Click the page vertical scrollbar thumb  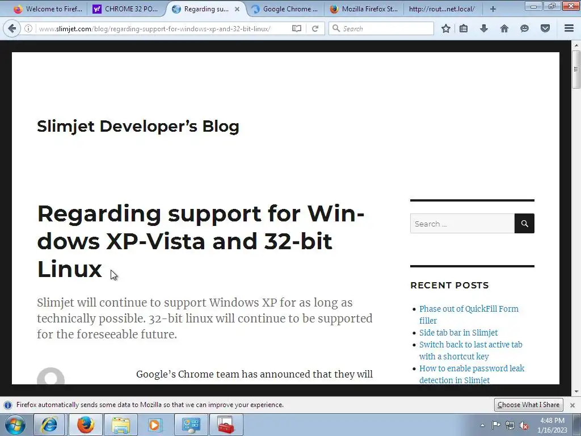[x=576, y=69]
